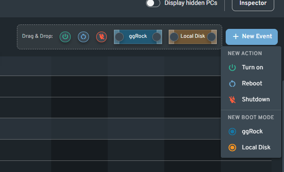Select the blue ggRock boot mode block
This screenshot has height=172, width=284.
click(138, 37)
